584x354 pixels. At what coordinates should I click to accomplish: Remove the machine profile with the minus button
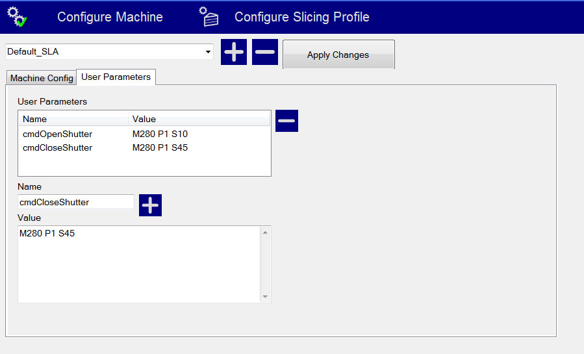[265, 52]
